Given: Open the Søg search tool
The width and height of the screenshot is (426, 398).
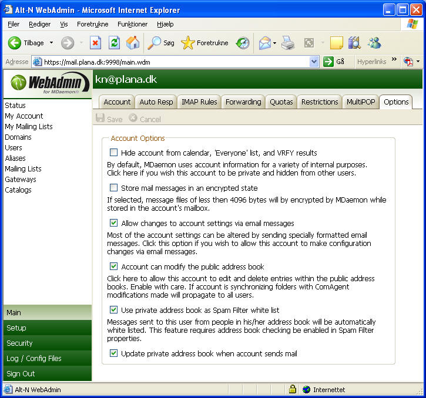Looking at the screenshot, I should coord(162,43).
